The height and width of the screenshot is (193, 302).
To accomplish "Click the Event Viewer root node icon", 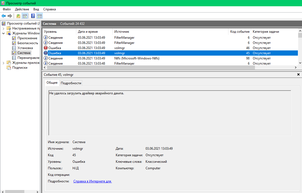I will coord(4,23).
